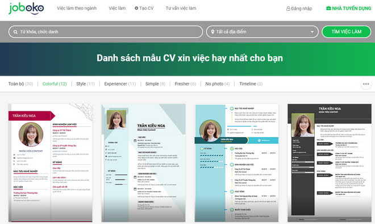Open the joboko logo homepage
375x224 pixels.
(26, 9)
